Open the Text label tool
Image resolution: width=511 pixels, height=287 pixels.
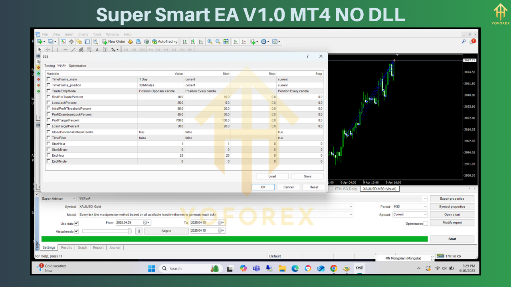[x=104, y=49]
